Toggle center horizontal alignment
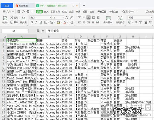The image size is (154, 120). [x=84, y=22]
